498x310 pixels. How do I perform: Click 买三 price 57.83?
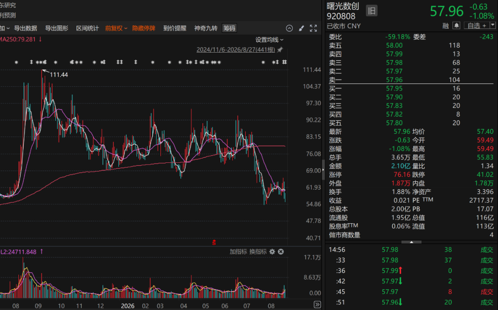pos(394,106)
